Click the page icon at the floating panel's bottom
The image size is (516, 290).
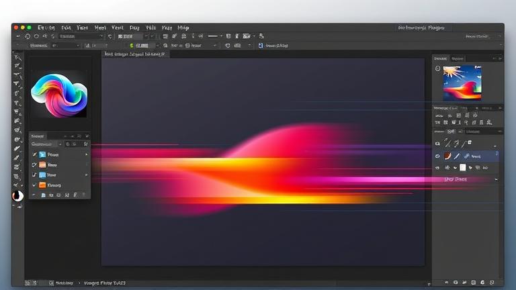pyautogui.click(x=43, y=195)
